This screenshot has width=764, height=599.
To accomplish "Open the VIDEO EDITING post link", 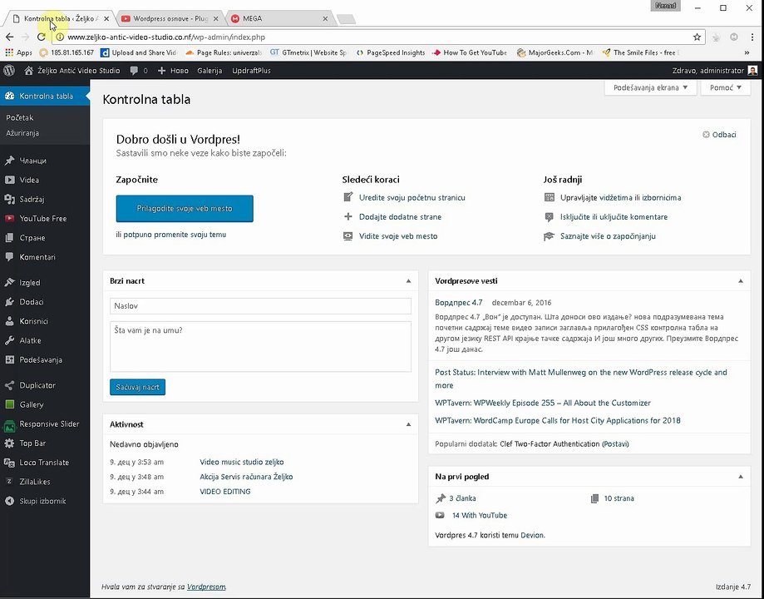I will [x=225, y=492].
